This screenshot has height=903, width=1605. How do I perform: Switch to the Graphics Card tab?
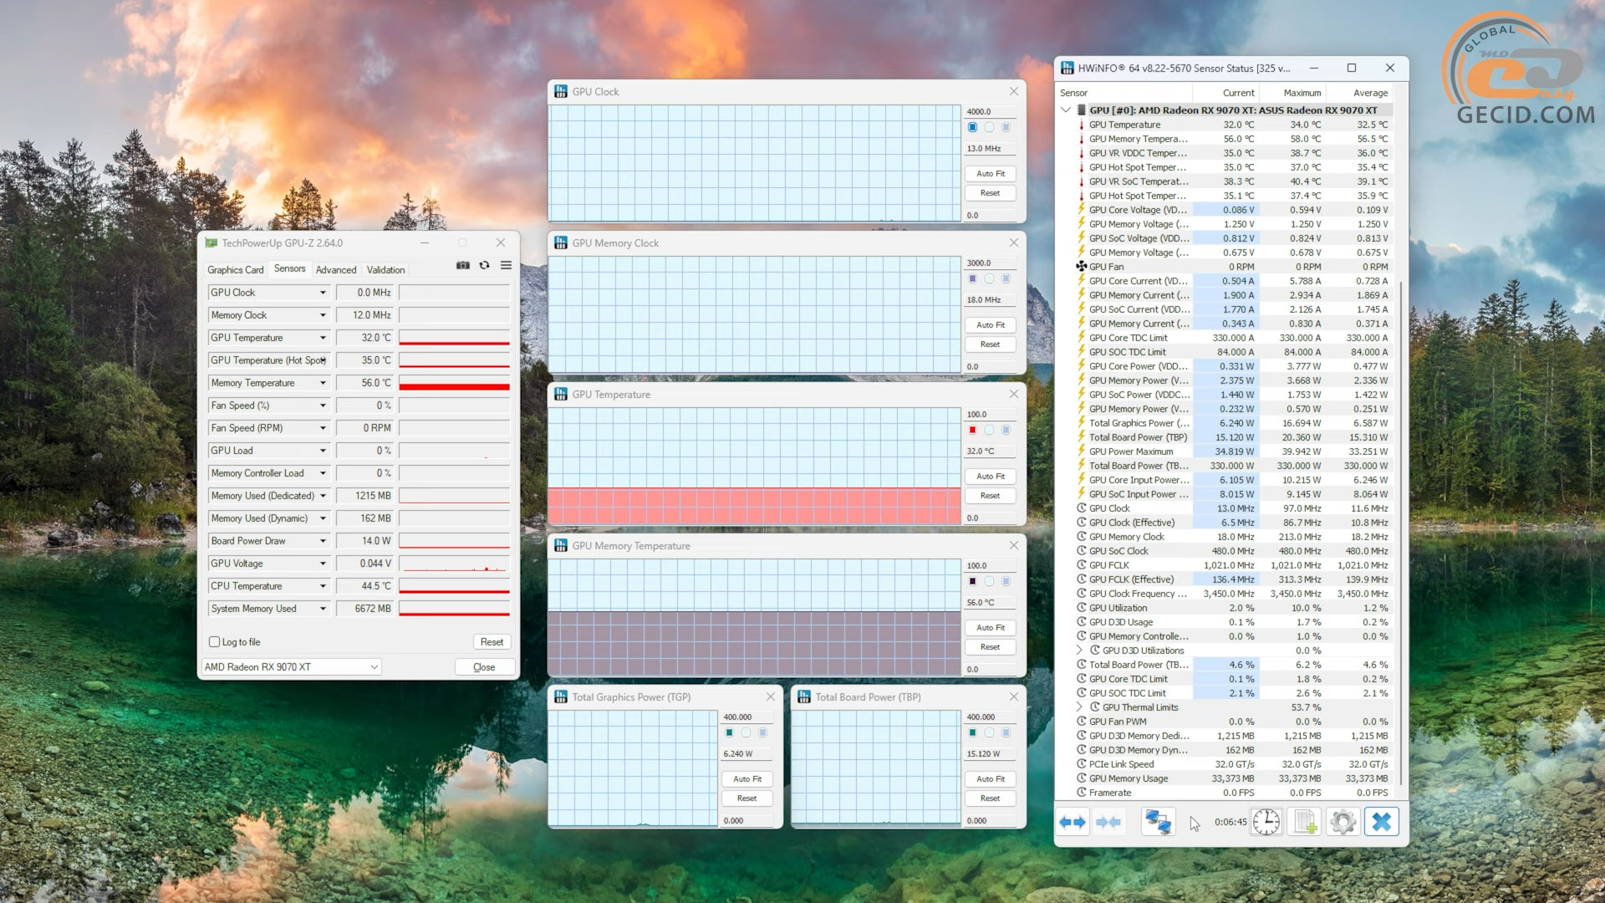(x=235, y=269)
